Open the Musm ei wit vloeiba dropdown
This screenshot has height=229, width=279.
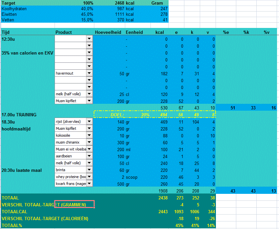[90, 149]
